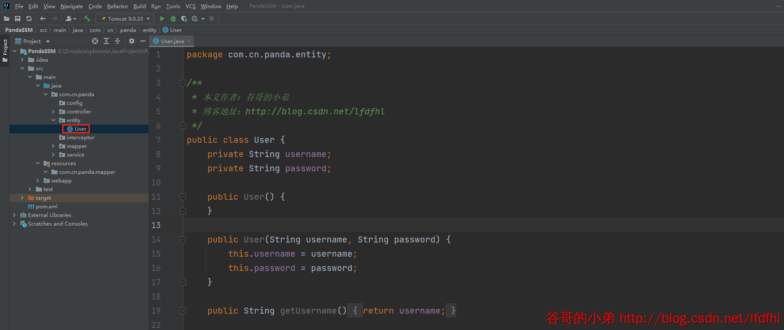
Task: Click the profiler run icon
Action: tap(195, 19)
